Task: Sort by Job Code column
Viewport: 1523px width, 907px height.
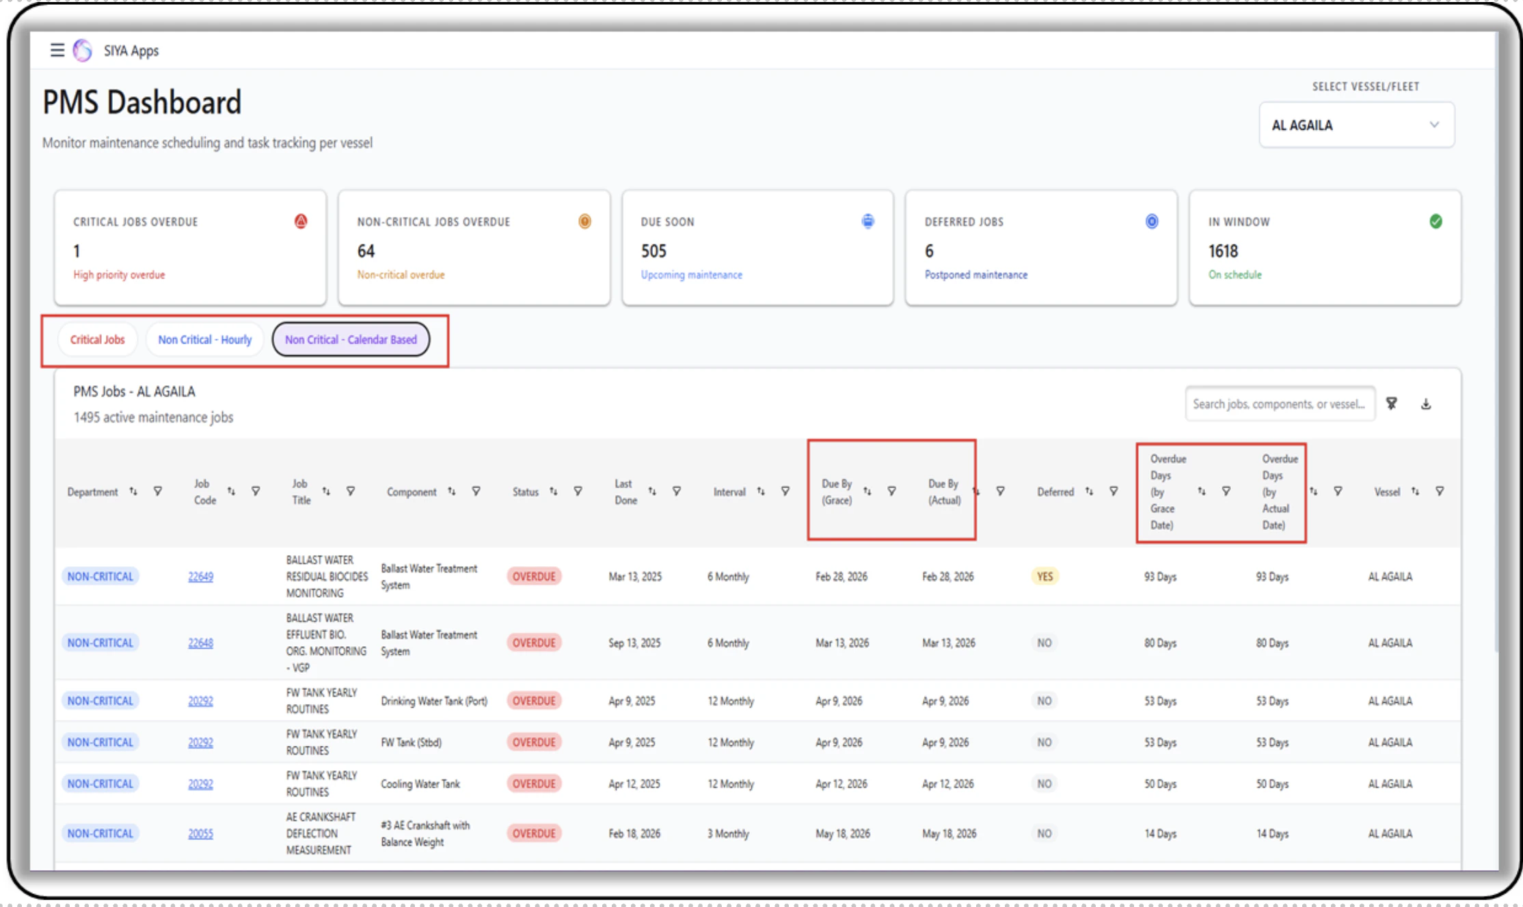Action: click(231, 491)
